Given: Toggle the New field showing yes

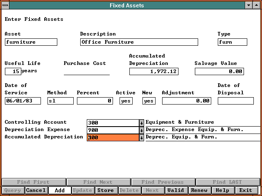Looking at the screenshot, I should (x=149, y=101).
